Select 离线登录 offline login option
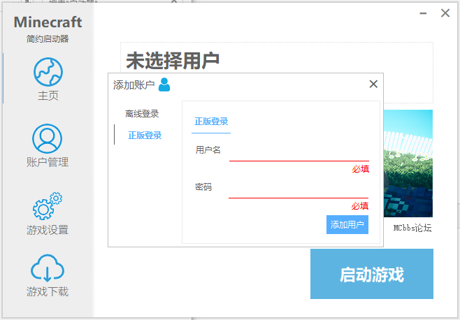Image resolution: width=460 pixels, height=320 pixels. (142, 114)
